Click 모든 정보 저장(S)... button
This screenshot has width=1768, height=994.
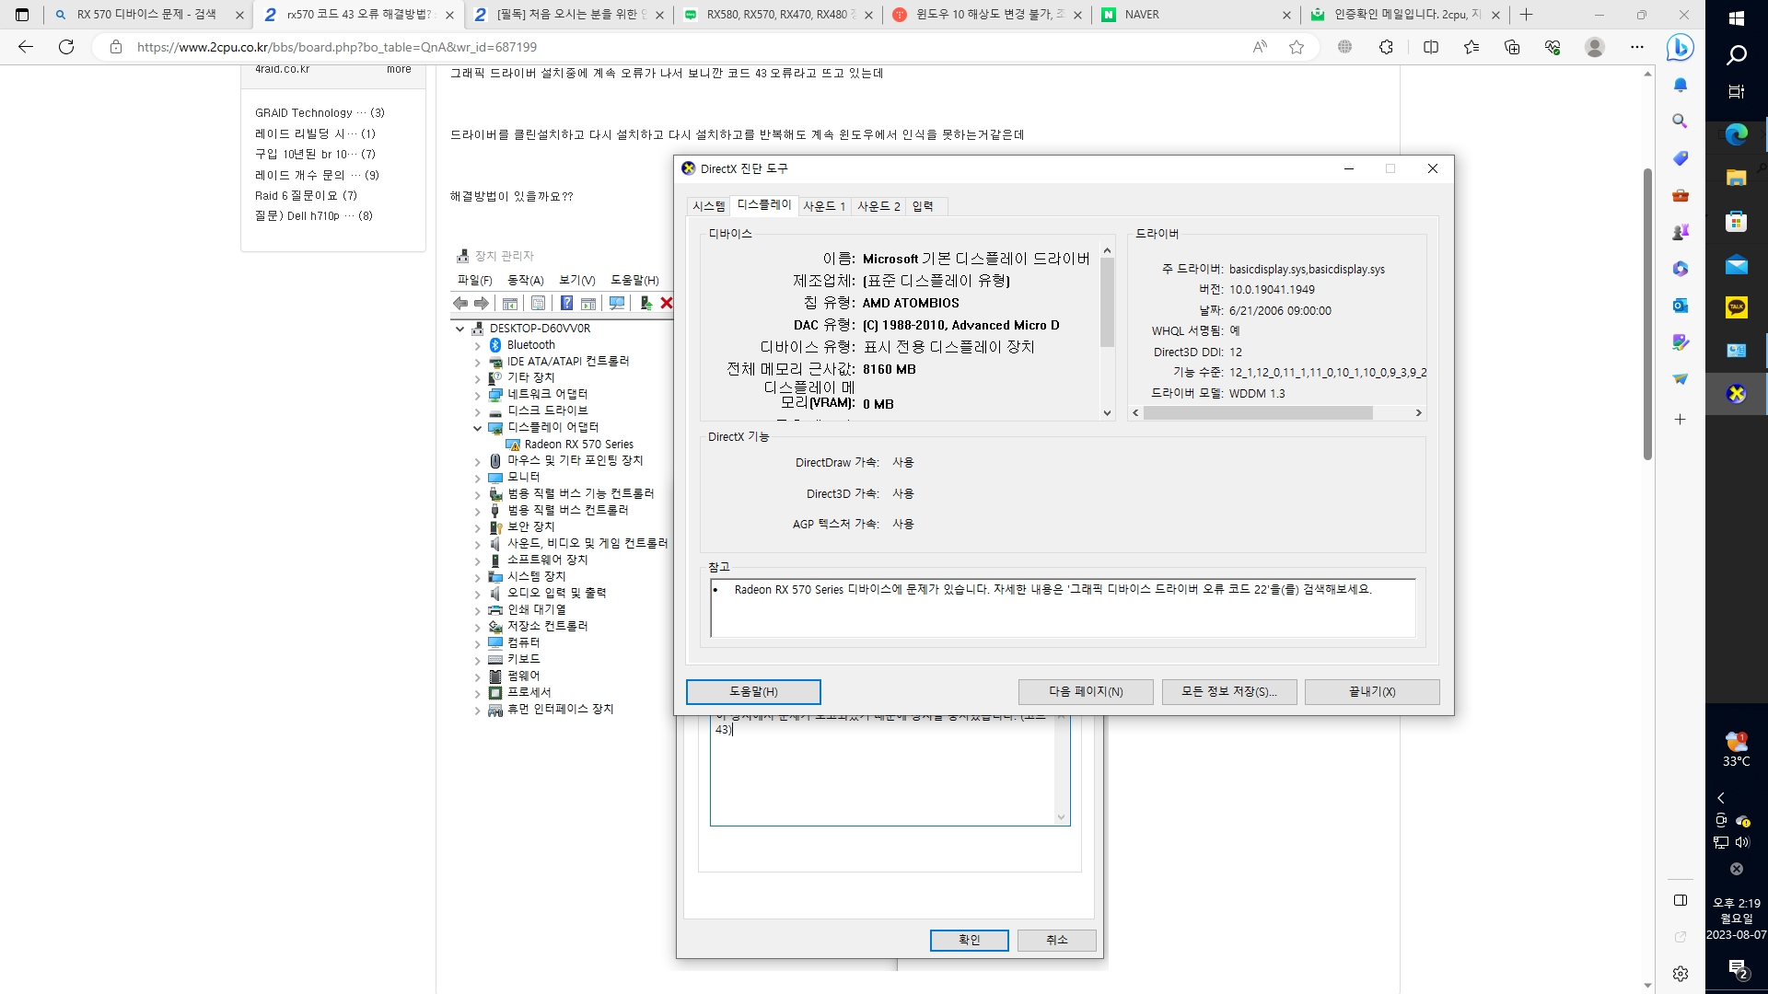(1229, 692)
